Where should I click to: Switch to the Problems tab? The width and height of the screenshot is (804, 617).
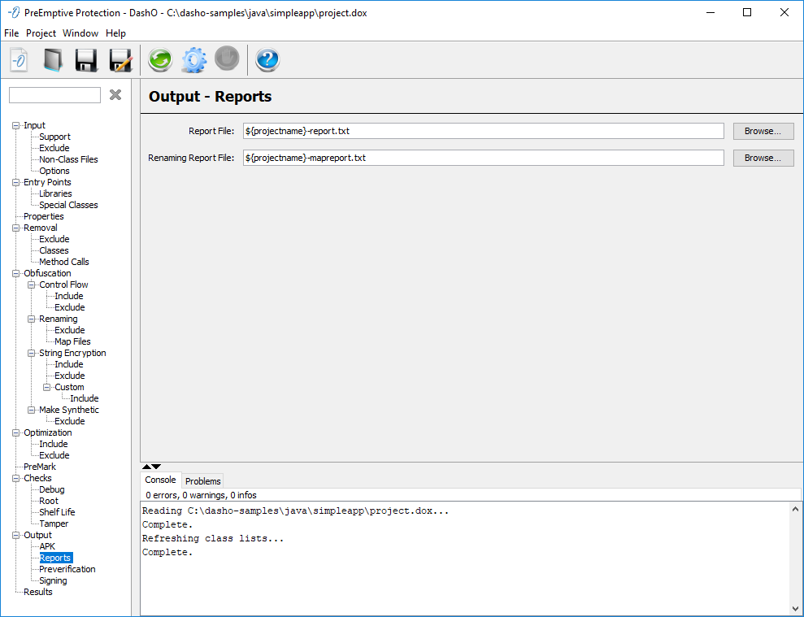[202, 481]
